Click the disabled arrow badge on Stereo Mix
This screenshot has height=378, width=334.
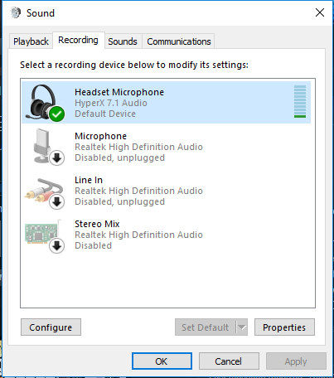[x=57, y=246]
